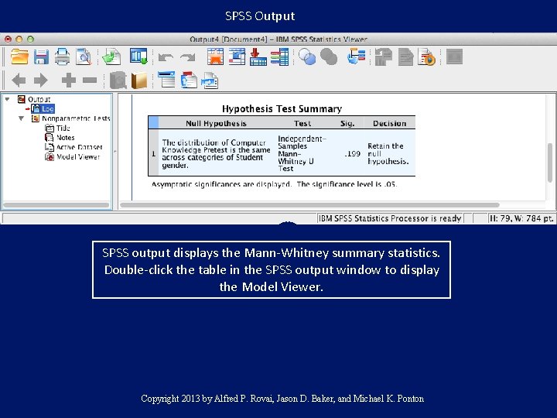
Task: Expand outline item with plus icon
Action: [69, 81]
